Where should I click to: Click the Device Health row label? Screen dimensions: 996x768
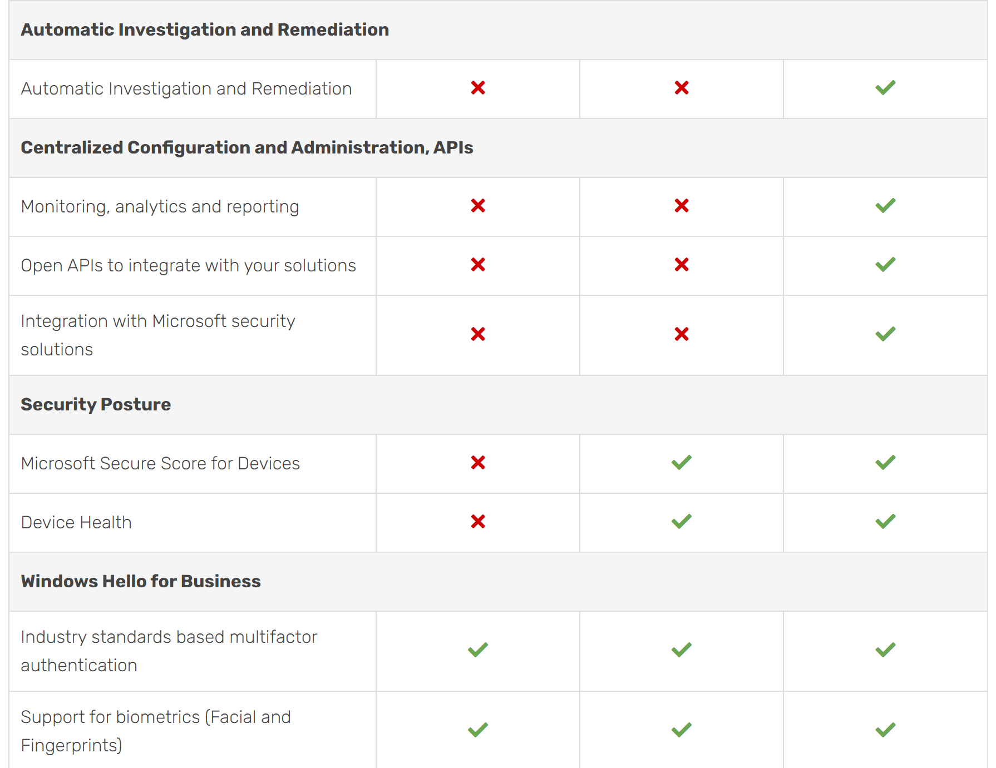coord(76,522)
